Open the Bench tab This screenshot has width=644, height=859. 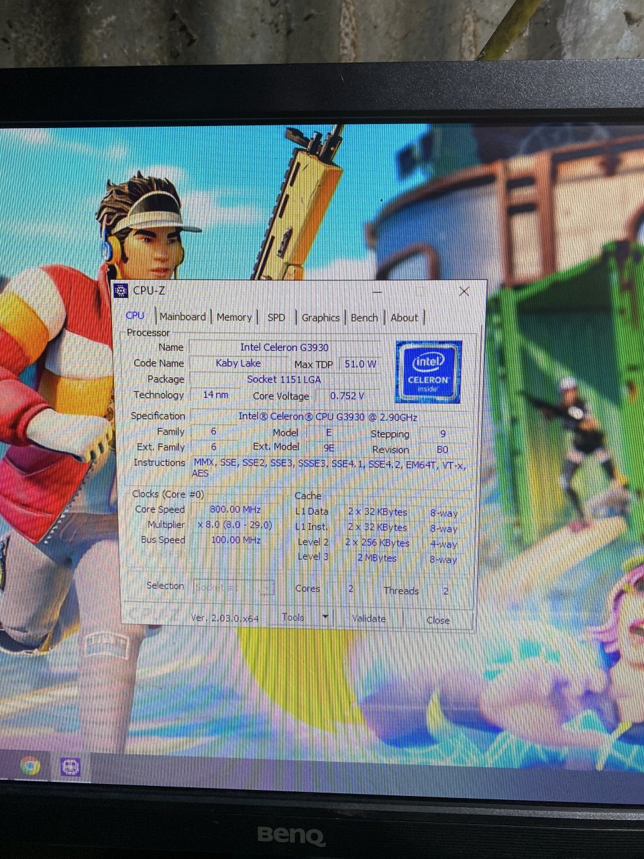[364, 317]
